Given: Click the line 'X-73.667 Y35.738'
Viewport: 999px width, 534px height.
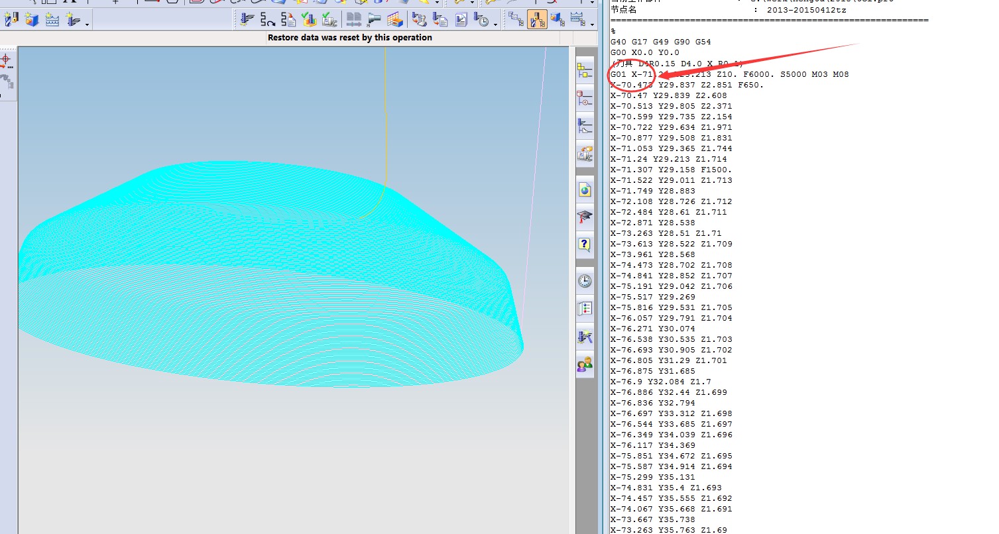Looking at the screenshot, I should (653, 519).
